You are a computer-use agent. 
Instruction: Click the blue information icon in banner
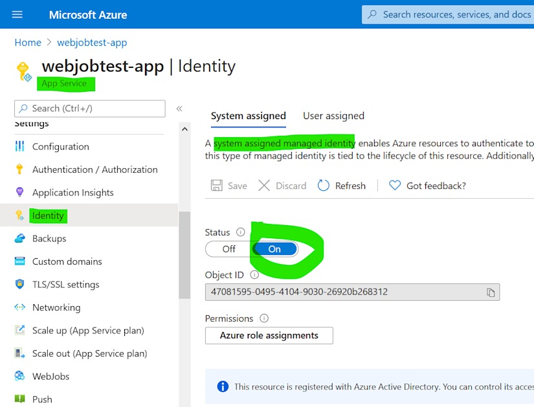click(223, 386)
